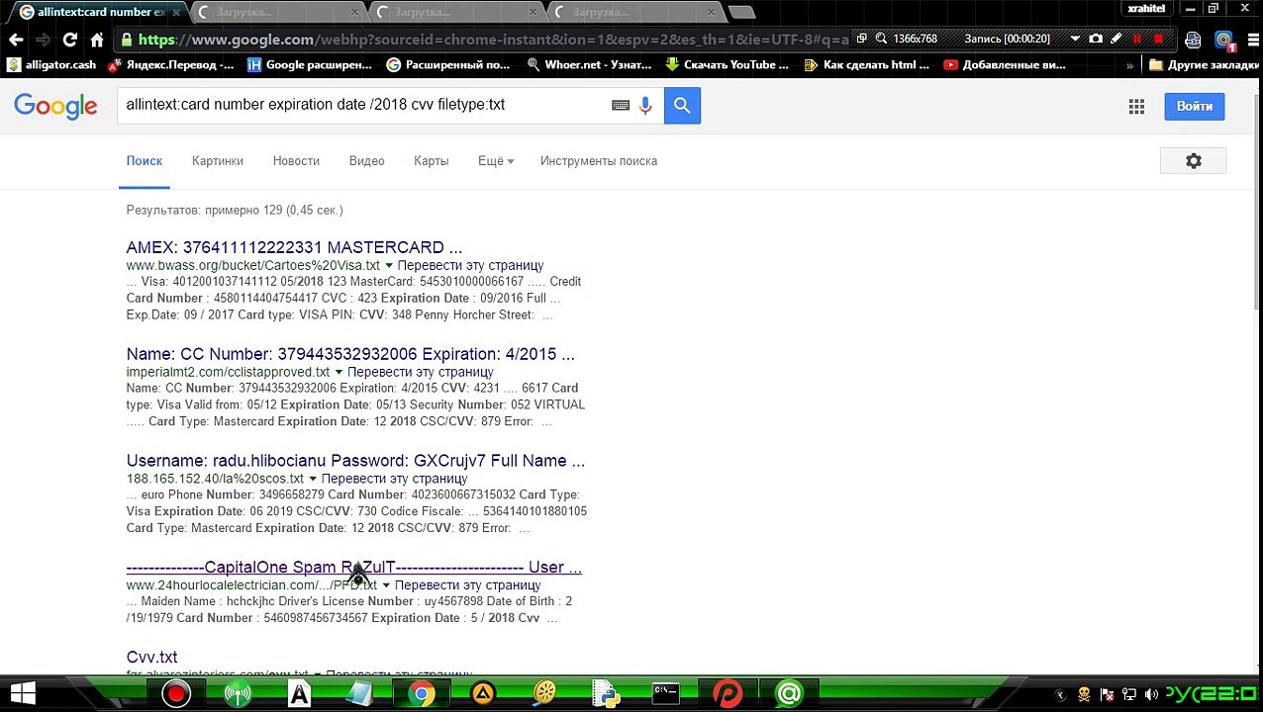Open the red record app in taskbar

click(176, 694)
